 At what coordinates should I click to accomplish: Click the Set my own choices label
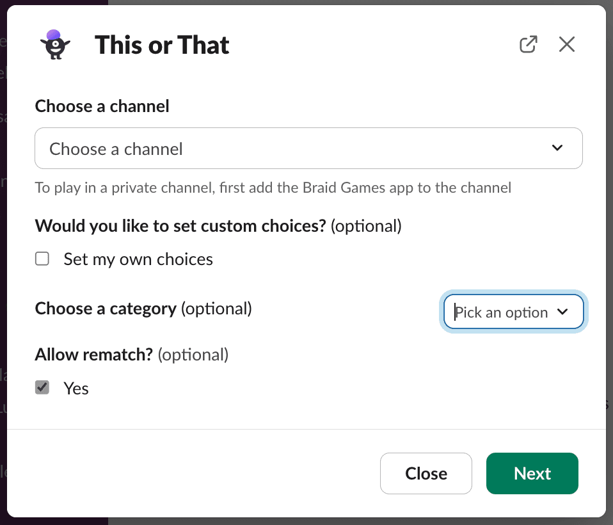point(138,259)
